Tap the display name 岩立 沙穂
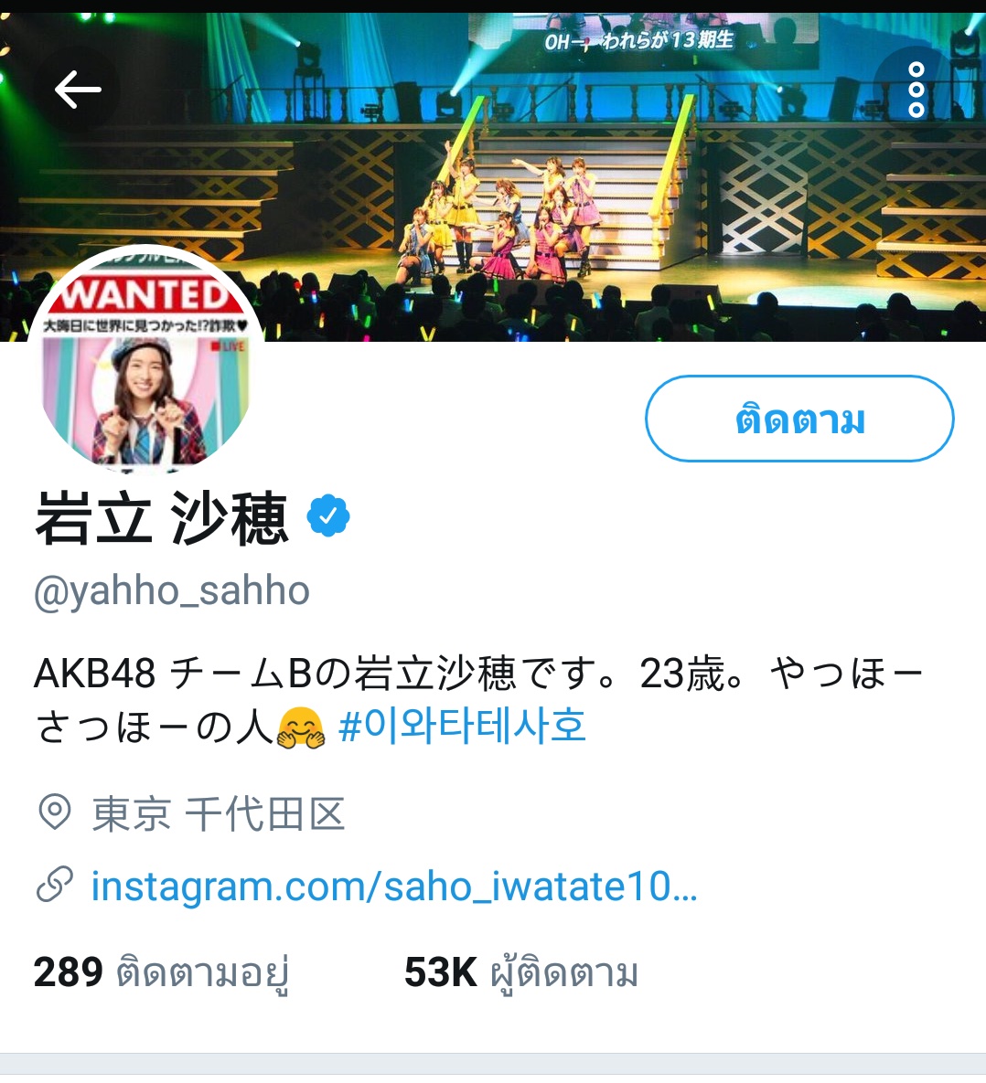Image resolution: width=986 pixels, height=1083 pixels. 161,518
